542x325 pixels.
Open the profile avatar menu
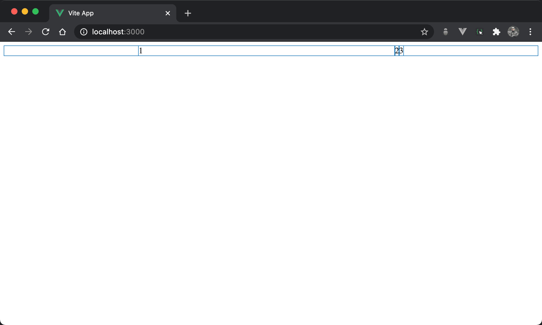coord(513,32)
